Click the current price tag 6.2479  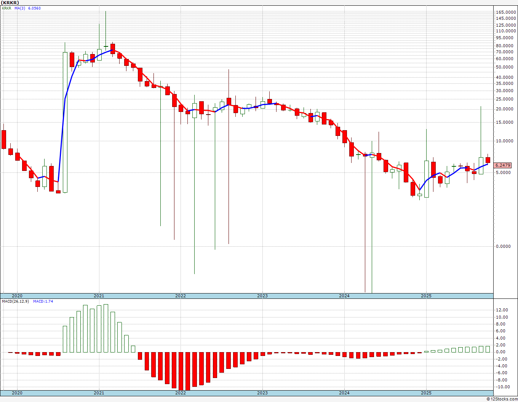[503, 165]
